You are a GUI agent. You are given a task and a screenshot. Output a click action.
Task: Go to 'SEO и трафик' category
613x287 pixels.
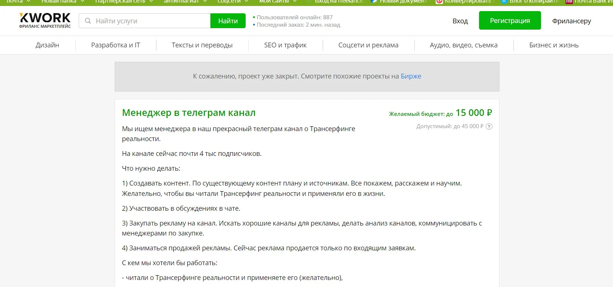[x=285, y=45]
